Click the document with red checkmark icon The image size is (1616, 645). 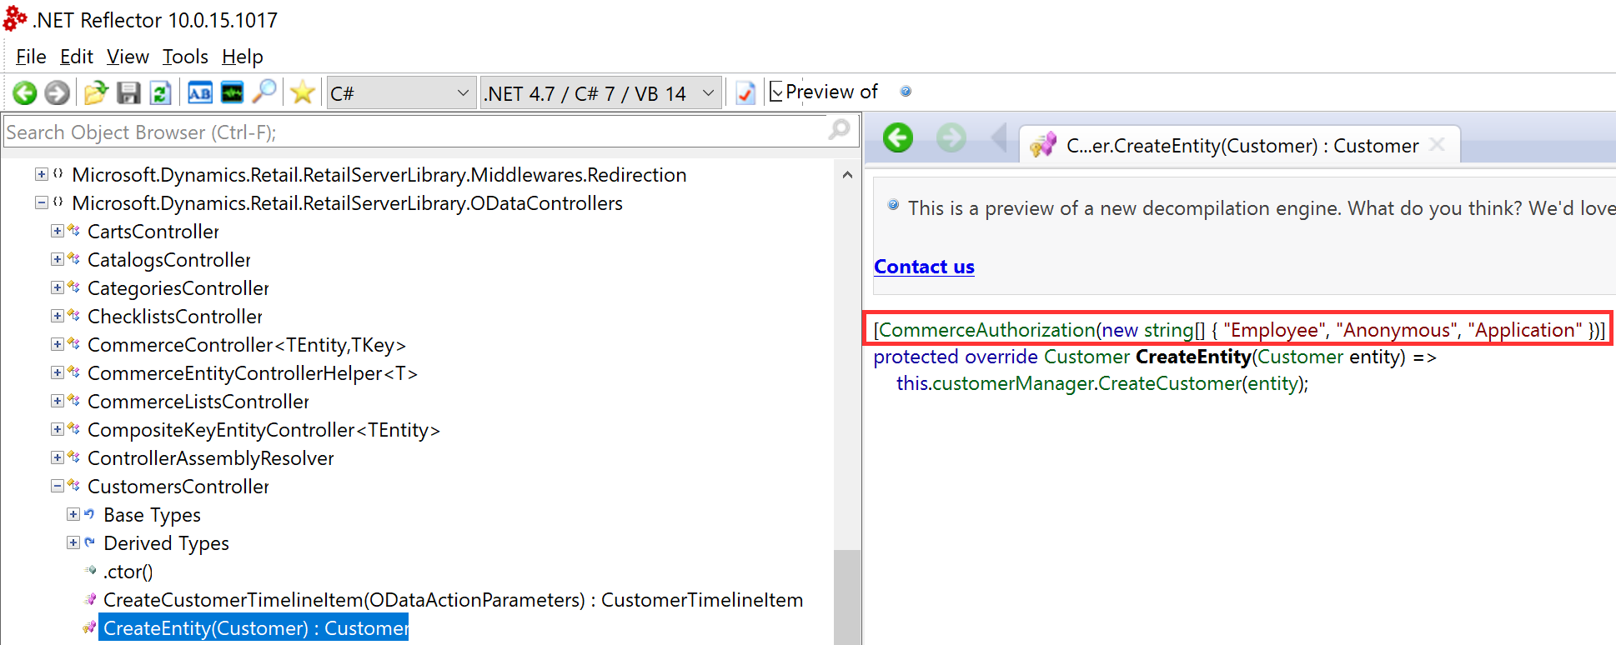coord(745,92)
